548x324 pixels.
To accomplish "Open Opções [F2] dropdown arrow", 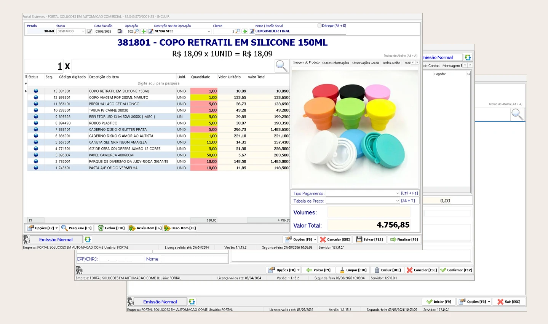I will [x=57, y=228].
